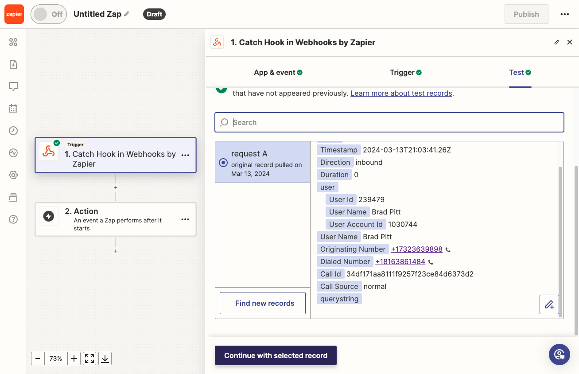
Task: Open the settings gear icon in sidebar
Action: pos(13,175)
